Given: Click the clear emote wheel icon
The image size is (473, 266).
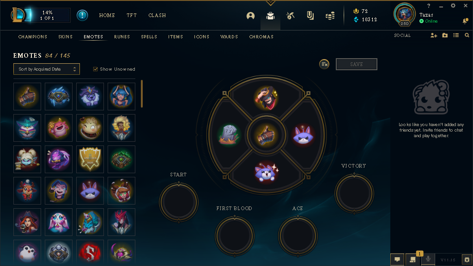Looking at the screenshot, I should pyautogui.click(x=324, y=64).
